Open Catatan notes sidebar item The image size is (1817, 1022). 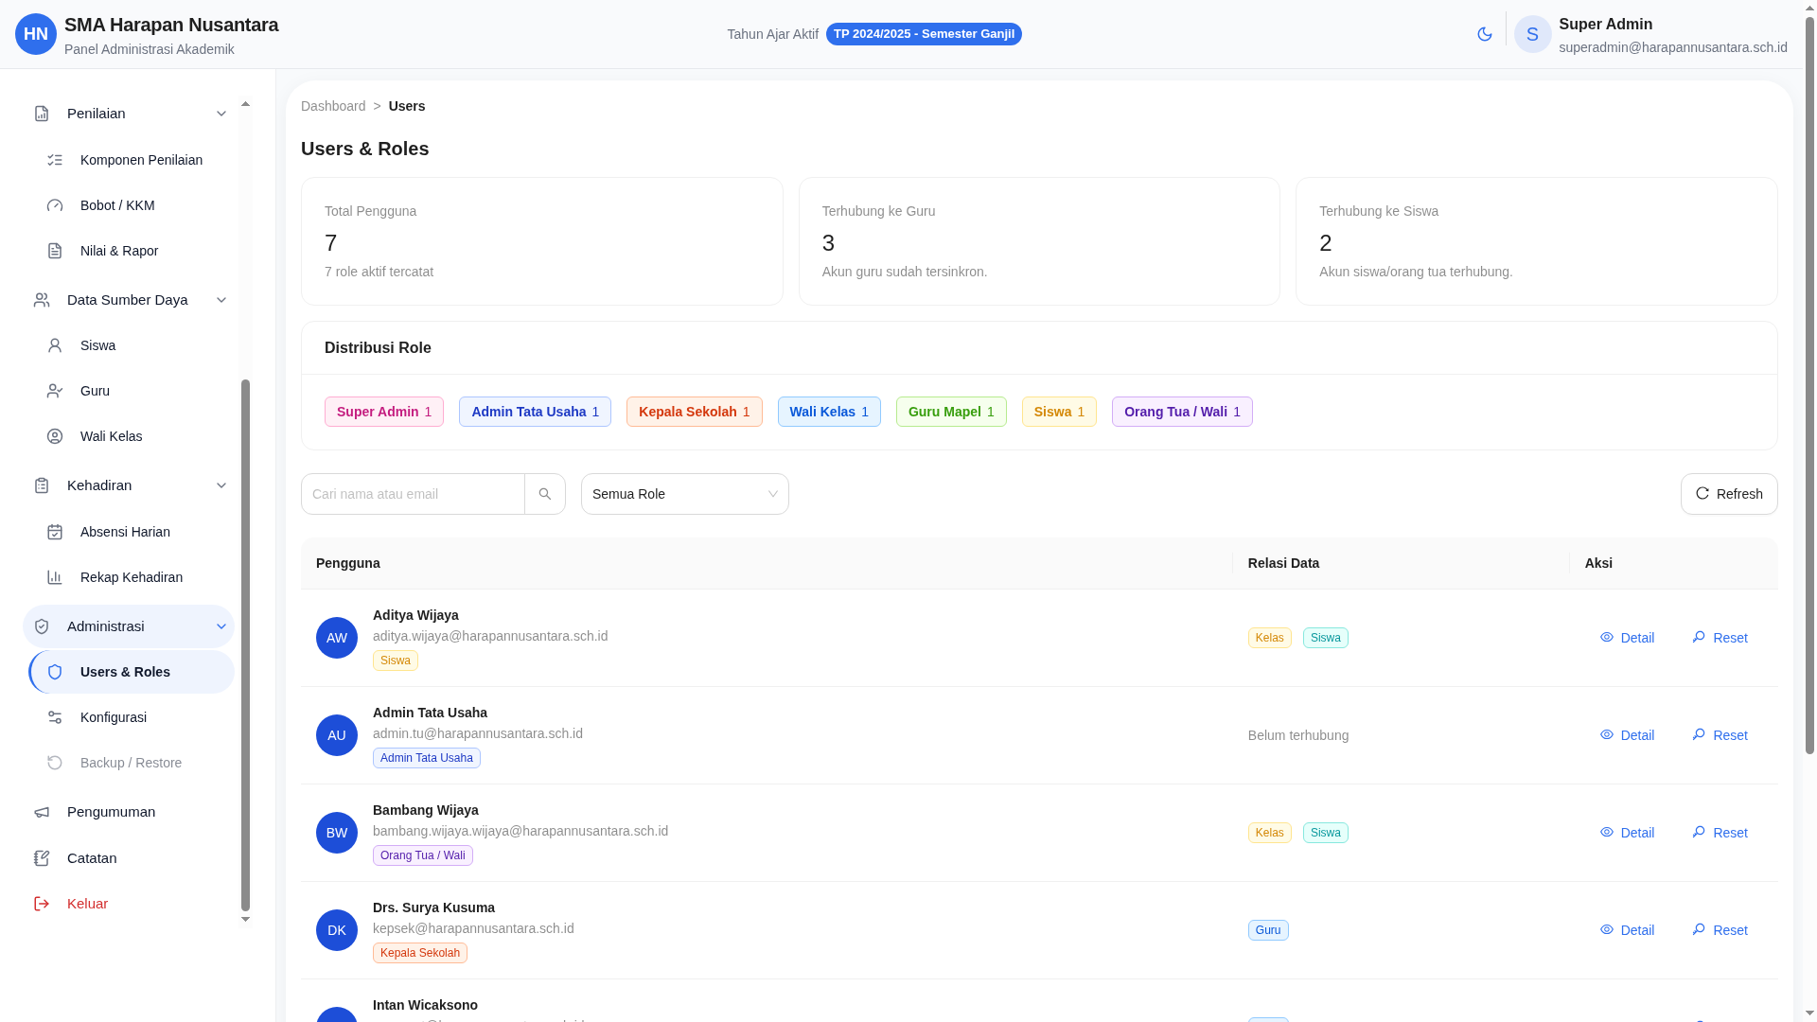point(92,858)
